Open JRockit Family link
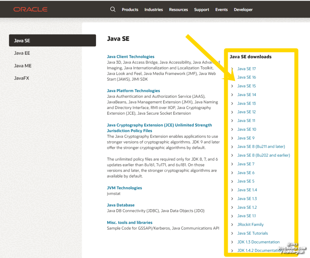 [x=250, y=225]
